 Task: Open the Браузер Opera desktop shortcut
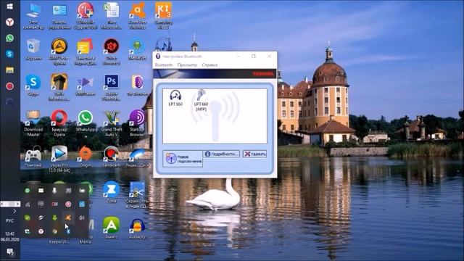tap(59, 123)
